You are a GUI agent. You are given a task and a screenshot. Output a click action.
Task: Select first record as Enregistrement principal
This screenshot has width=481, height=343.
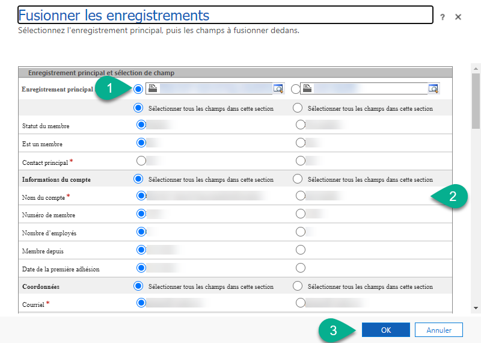click(138, 89)
